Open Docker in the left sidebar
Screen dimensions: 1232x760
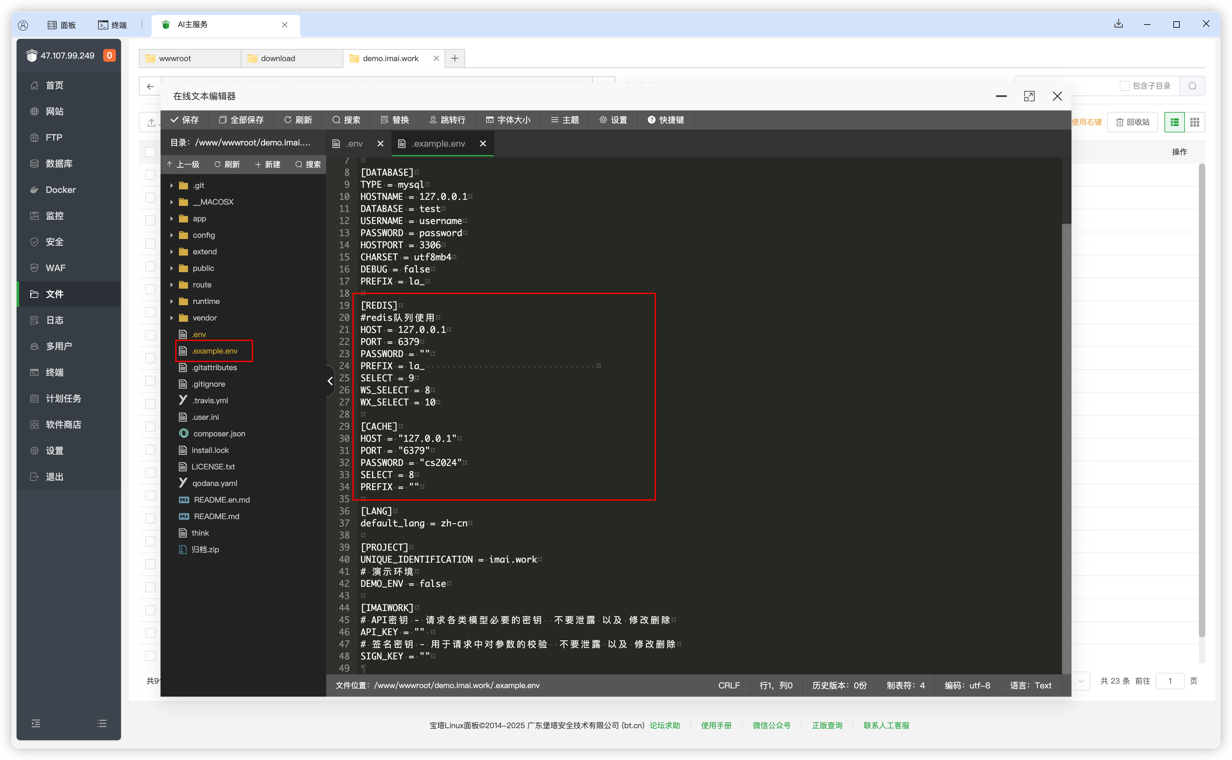coord(61,189)
